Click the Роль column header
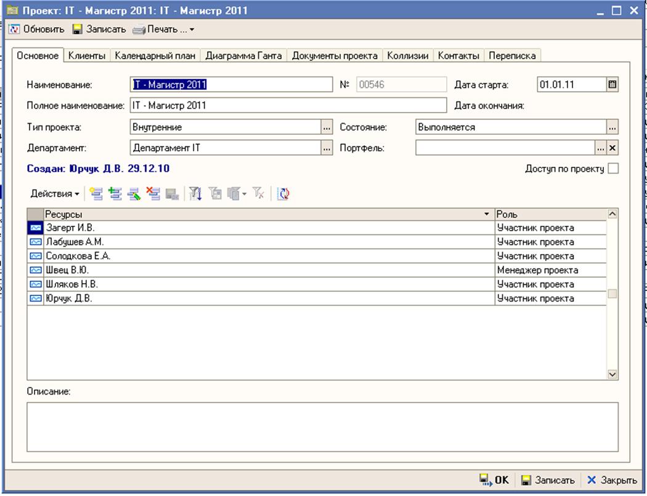 (551, 214)
